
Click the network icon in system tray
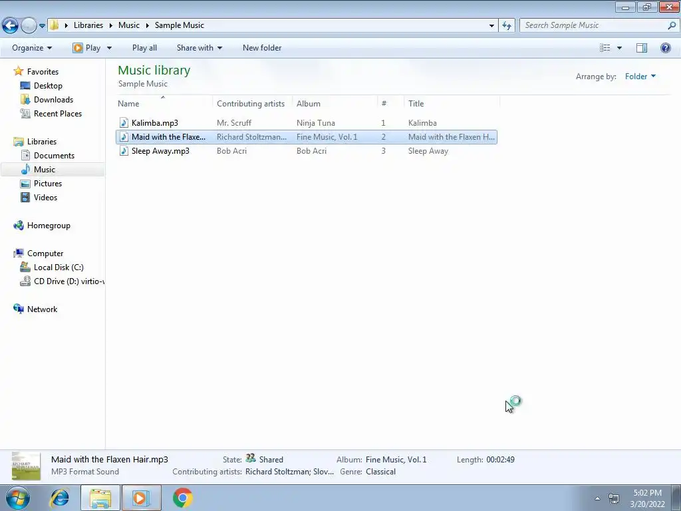614,498
